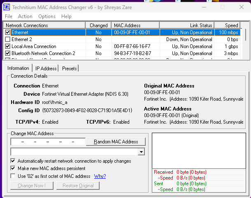The height and width of the screenshot is (198, 251).
Task: Uncheck the Local Area Connection checkbox
Action: (x=7, y=46)
